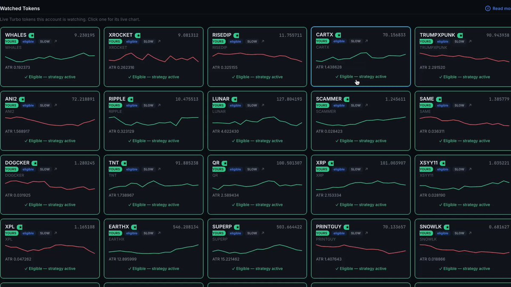The height and width of the screenshot is (287, 511).
Task: Click the star icon beside RISEDIP
Action: (236, 35)
